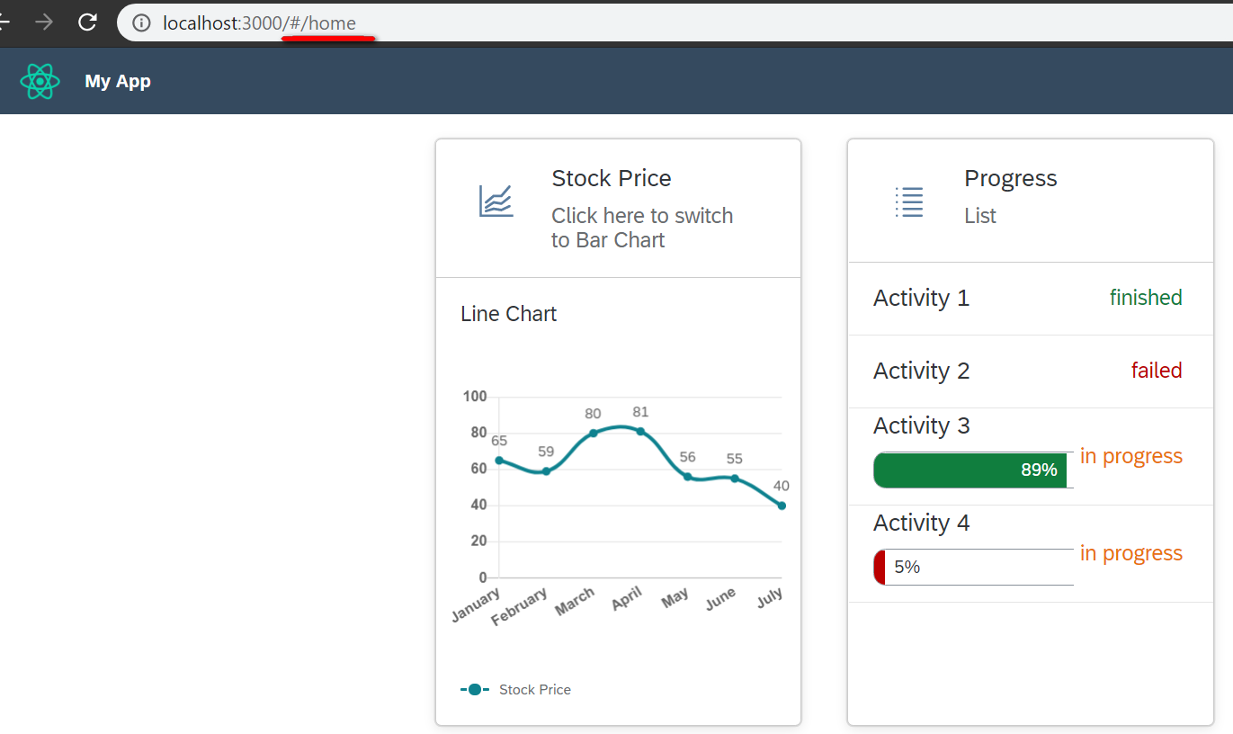Click the Stock Price card title

coord(612,178)
